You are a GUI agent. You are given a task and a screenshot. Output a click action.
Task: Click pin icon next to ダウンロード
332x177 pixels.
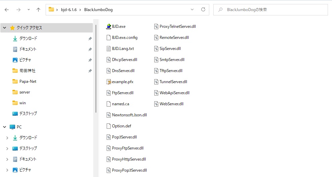pyautogui.click(x=90, y=39)
